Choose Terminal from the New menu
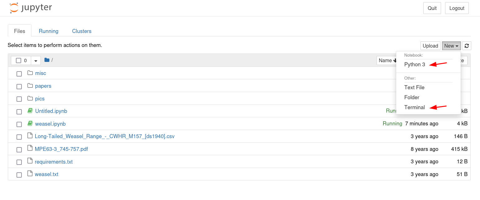 click(414, 107)
